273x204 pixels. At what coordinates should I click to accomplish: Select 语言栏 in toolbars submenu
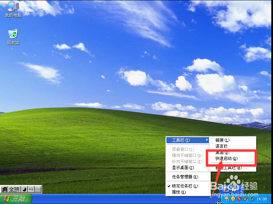233,146
